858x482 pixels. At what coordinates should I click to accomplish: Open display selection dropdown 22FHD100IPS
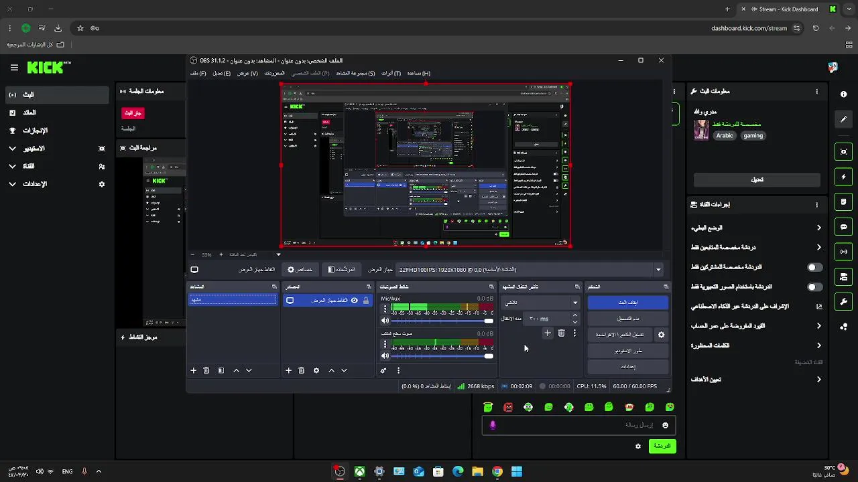[x=530, y=269]
